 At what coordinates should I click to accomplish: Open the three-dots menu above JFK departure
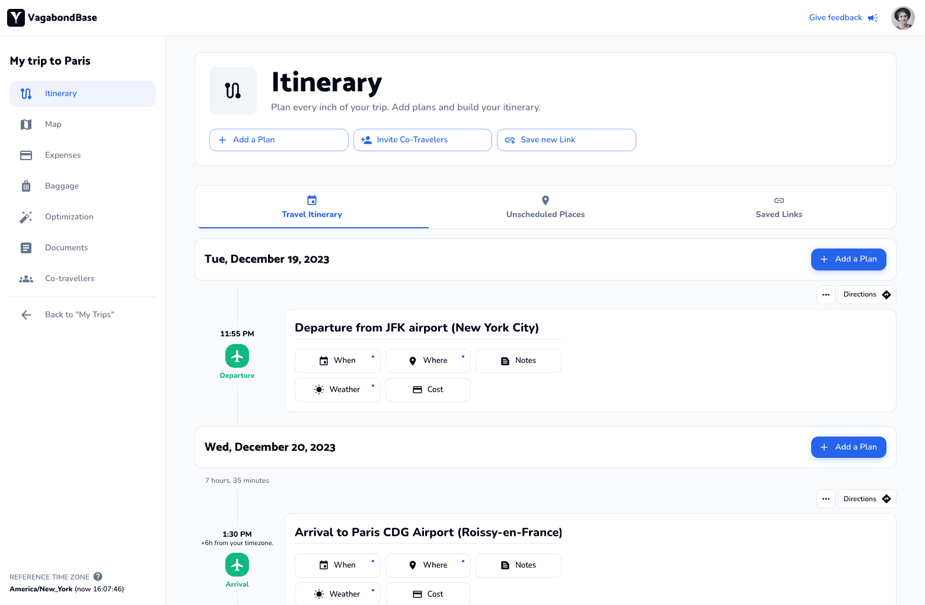tap(825, 295)
